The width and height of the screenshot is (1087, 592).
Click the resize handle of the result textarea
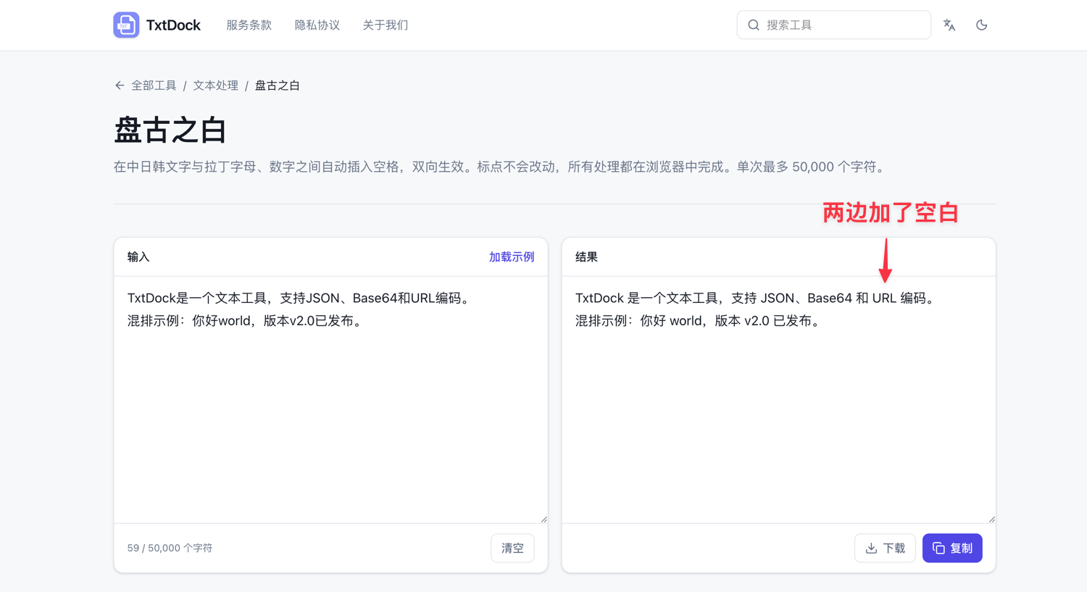tap(991, 519)
